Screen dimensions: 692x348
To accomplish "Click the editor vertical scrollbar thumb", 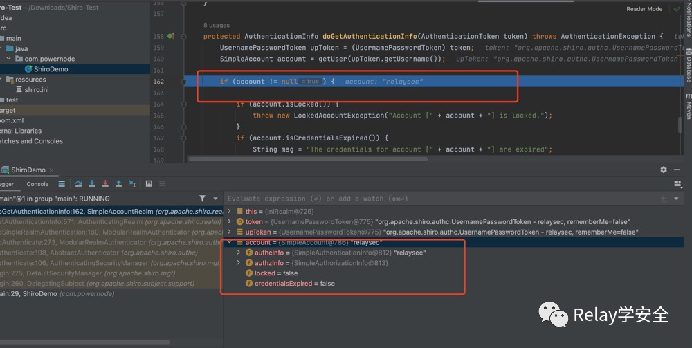I will click(x=680, y=124).
